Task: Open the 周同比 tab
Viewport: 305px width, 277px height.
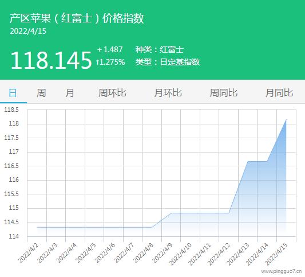Action: coord(224,93)
